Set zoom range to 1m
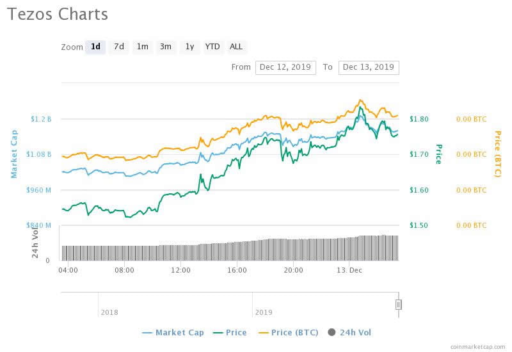Image resolution: width=512 pixels, height=352 pixels. (142, 47)
